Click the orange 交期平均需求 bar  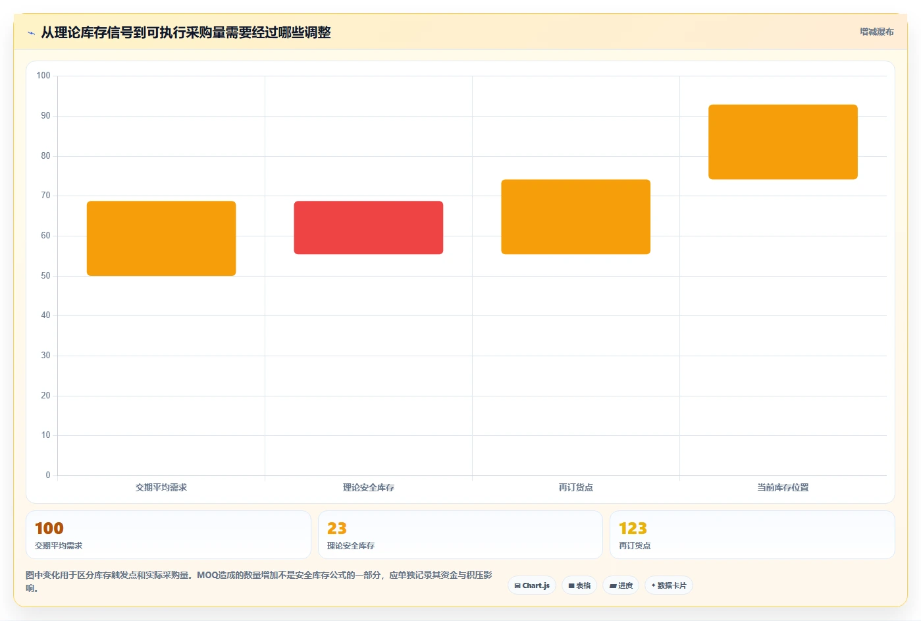pyautogui.click(x=161, y=238)
